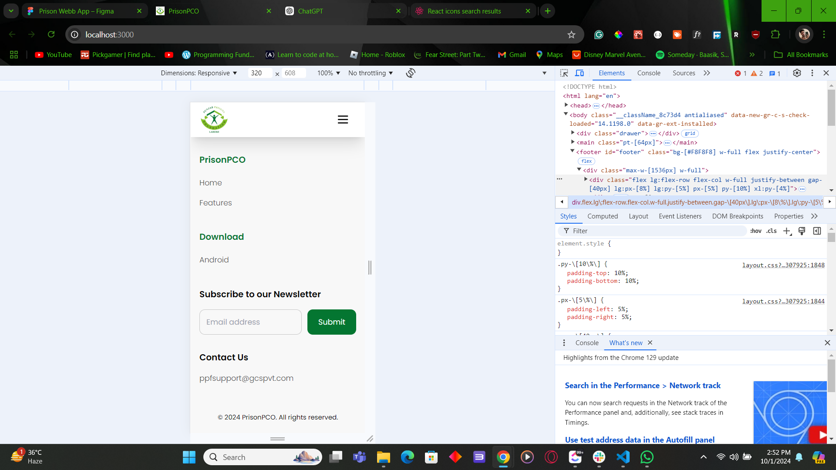Image resolution: width=836 pixels, height=470 pixels.
Task: Switch to the Console tab
Action: [648, 73]
